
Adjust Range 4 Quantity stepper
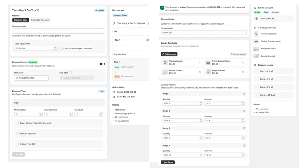(x=201, y=155)
